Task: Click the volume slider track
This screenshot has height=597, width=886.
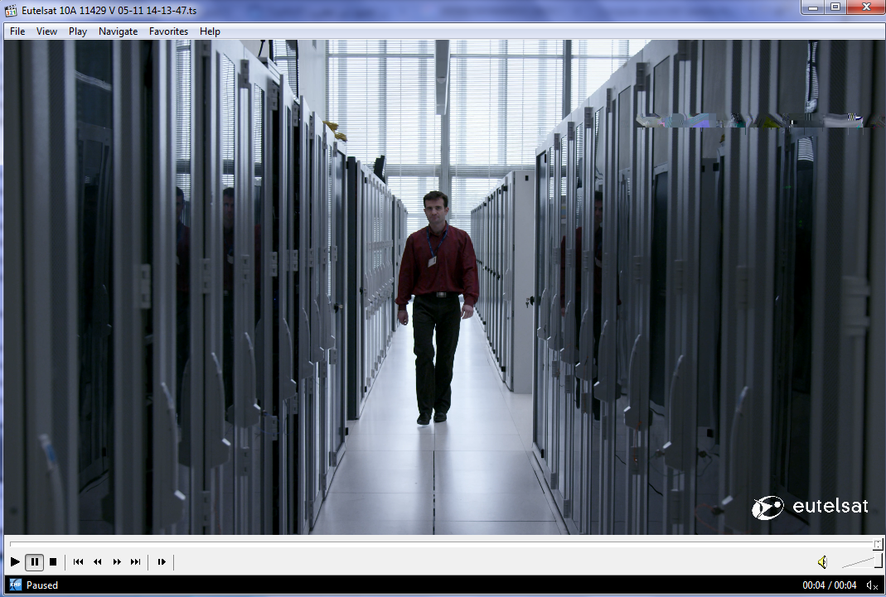Action: [x=857, y=562]
